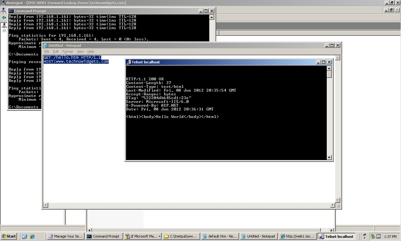Click the Command Prompt window system icon
This screenshot has height=241, width=401.
click(11, 11)
